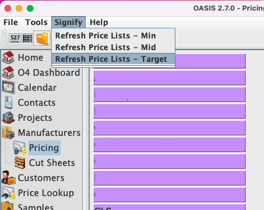The image size is (264, 210).
Task: Click the Contacts card icon
Action: tap(8, 102)
